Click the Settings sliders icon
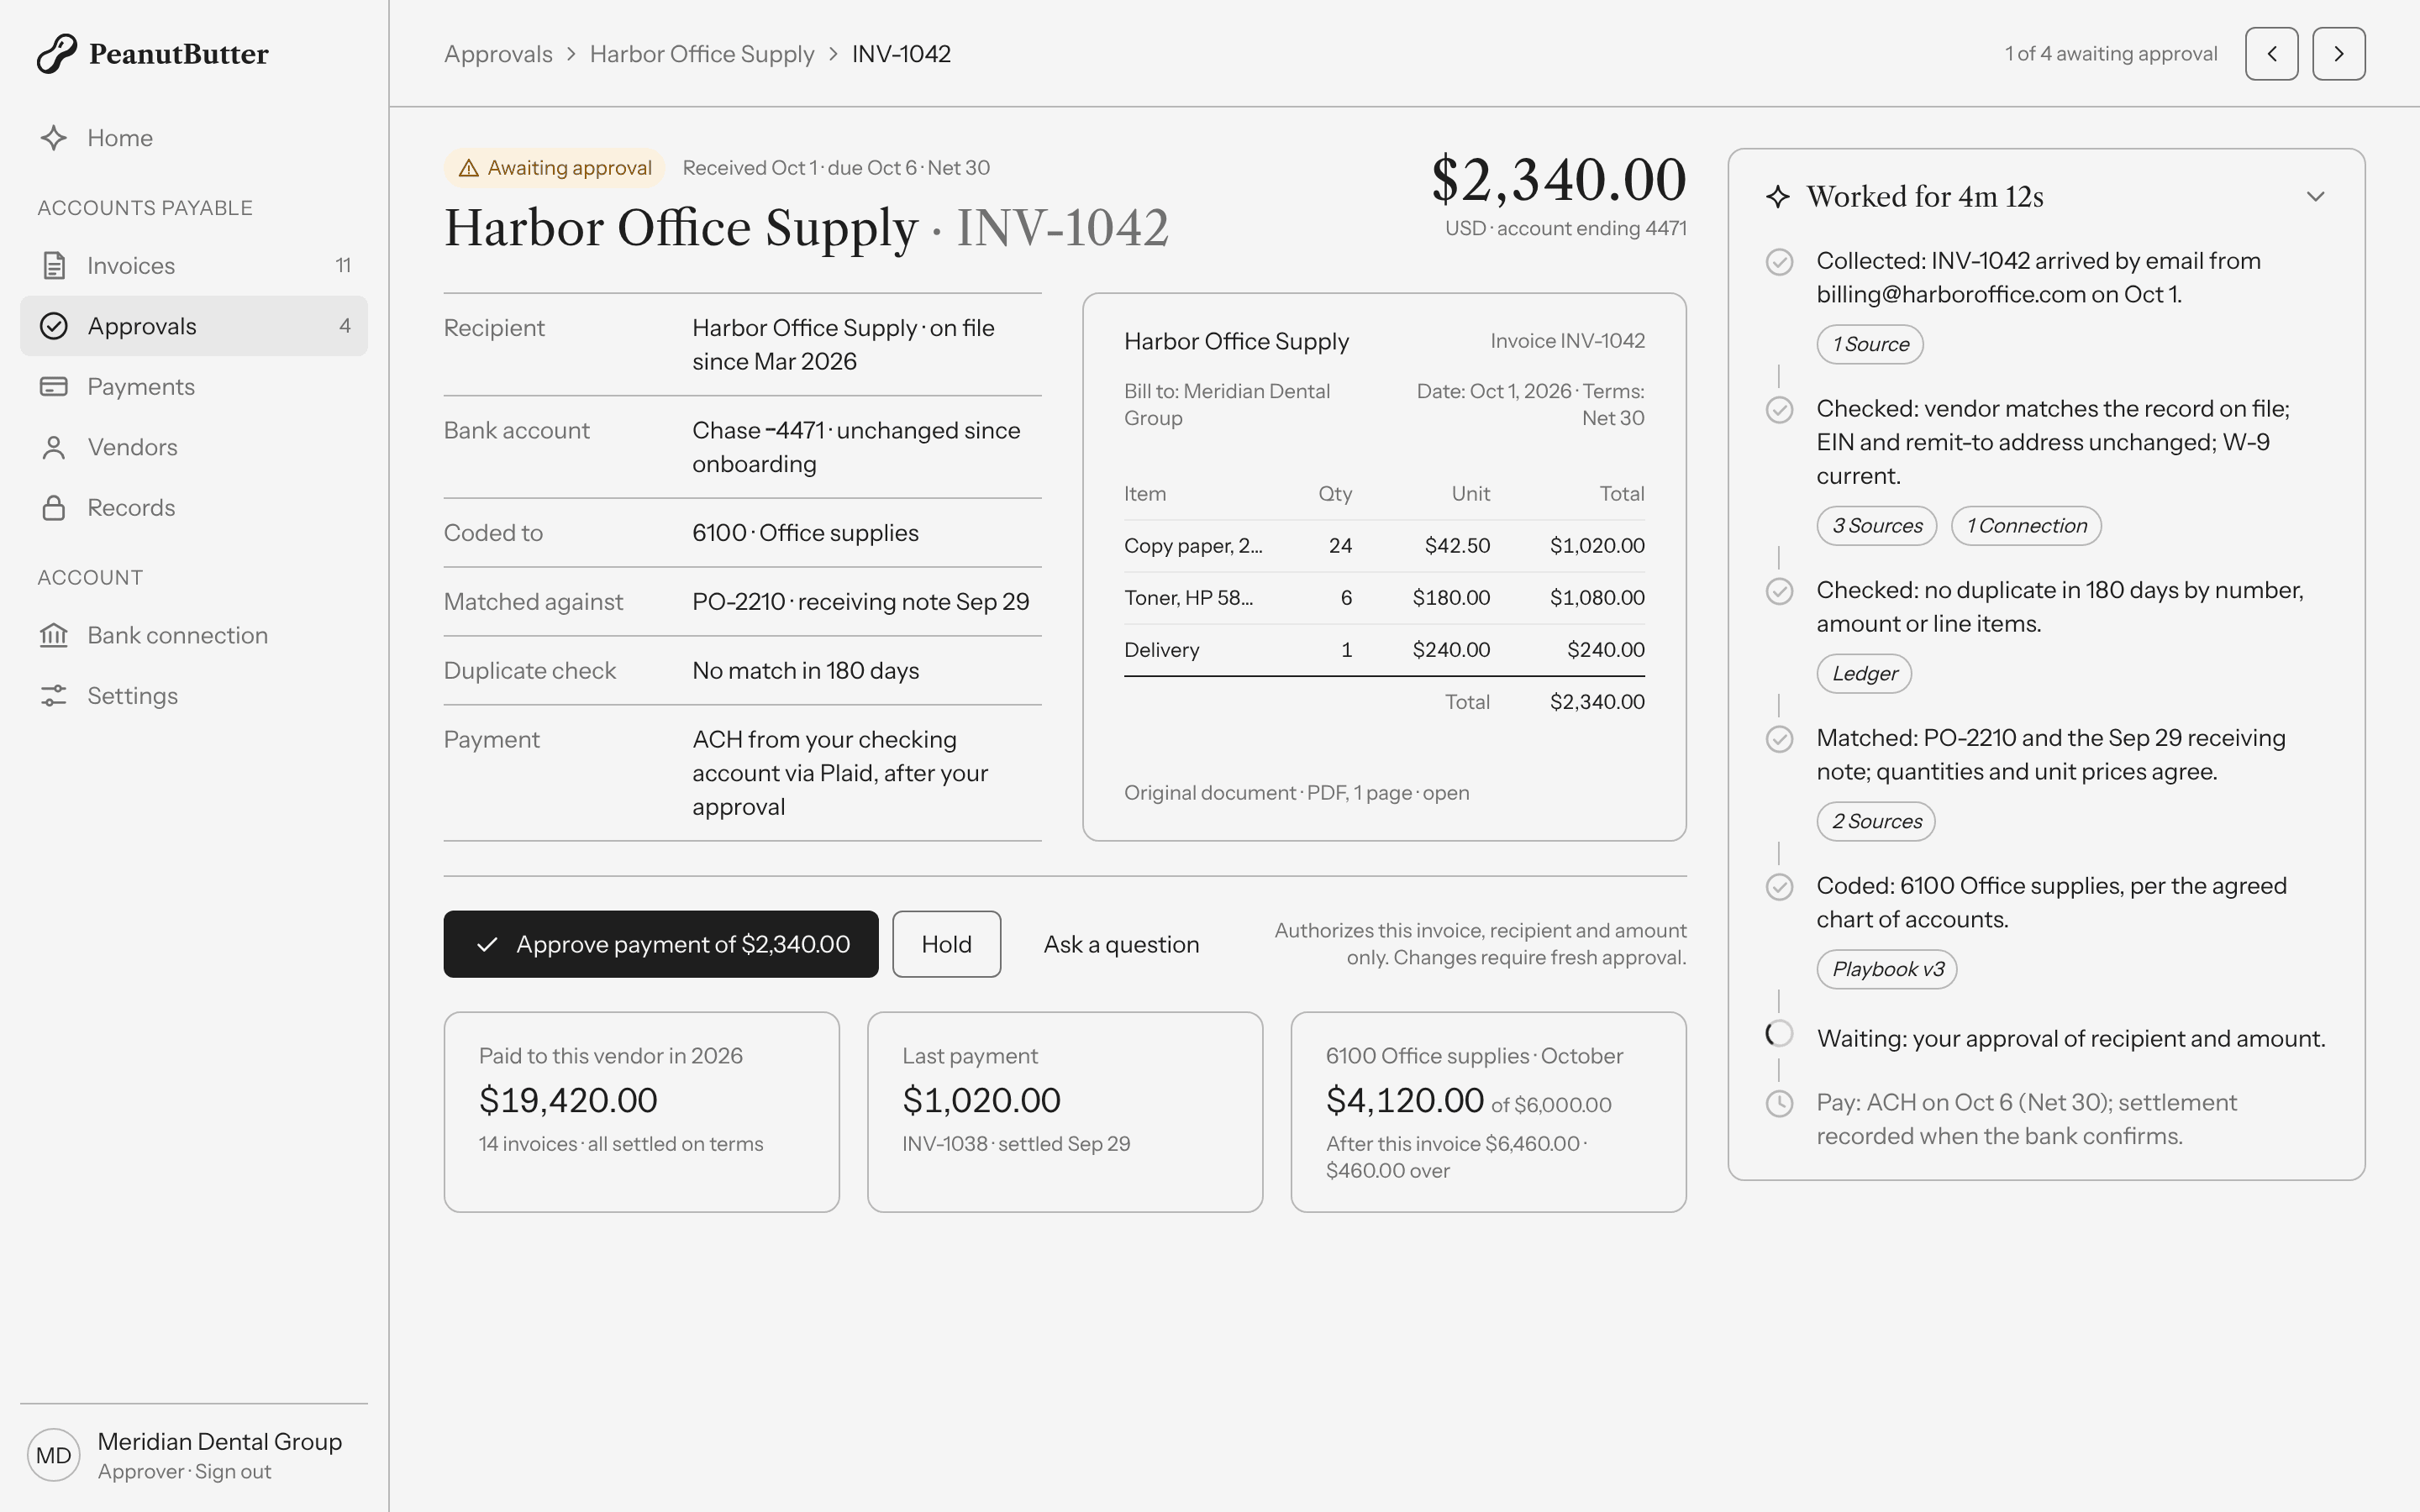 click(x=54, y=695)
